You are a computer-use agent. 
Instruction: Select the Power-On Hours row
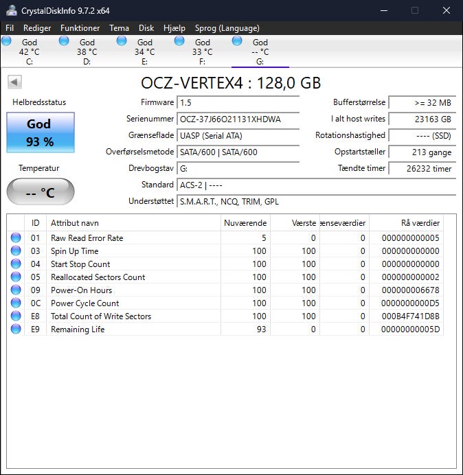(x=225, y=290)
